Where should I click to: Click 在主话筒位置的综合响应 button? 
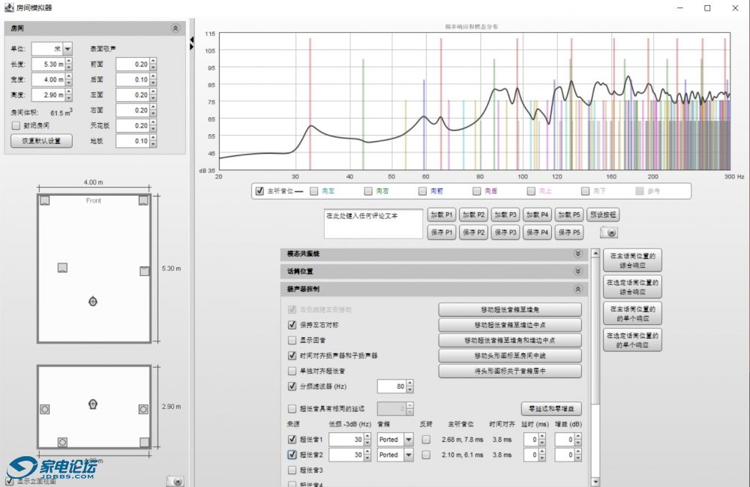pyautogui.click(x=632, y=260)
